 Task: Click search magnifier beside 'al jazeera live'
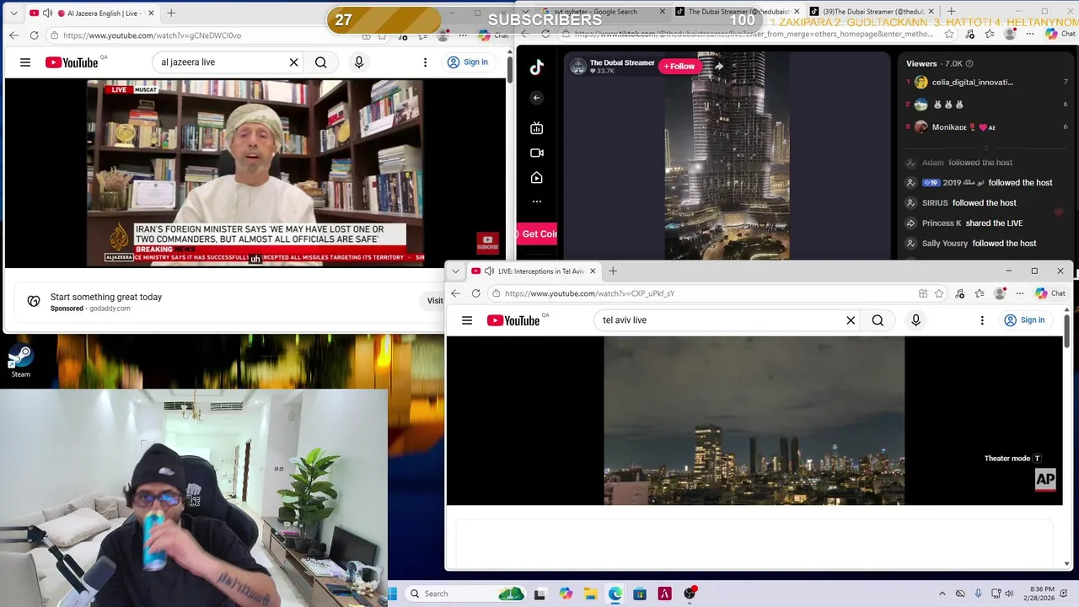(x=320, y=62)
